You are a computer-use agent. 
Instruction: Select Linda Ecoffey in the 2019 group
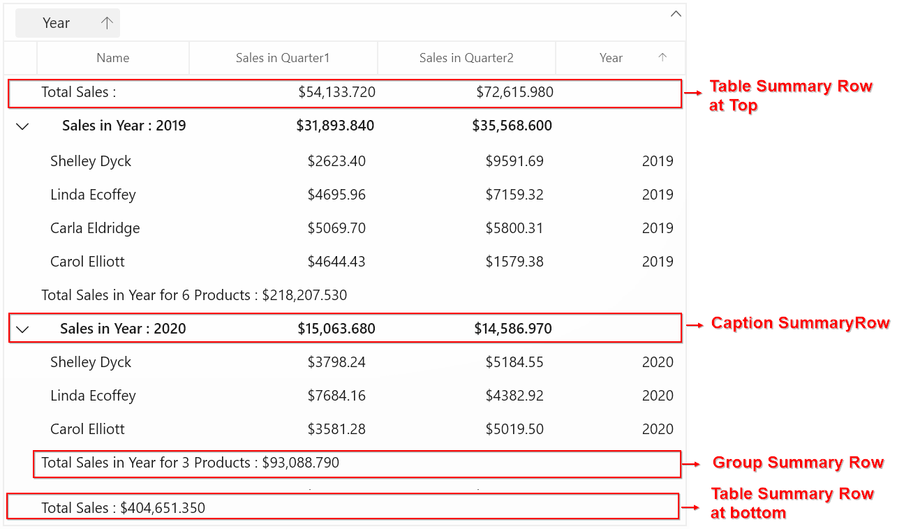point(93,195)
